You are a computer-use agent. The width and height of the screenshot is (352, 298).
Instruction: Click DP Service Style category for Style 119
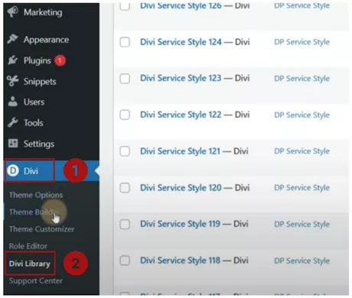pyautogui.click(x=302, y=224)
